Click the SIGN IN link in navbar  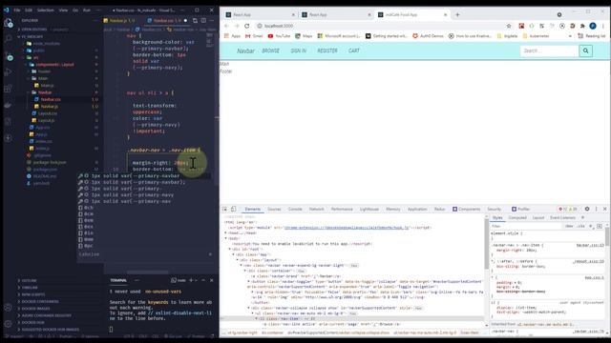(x=299, y=50)
